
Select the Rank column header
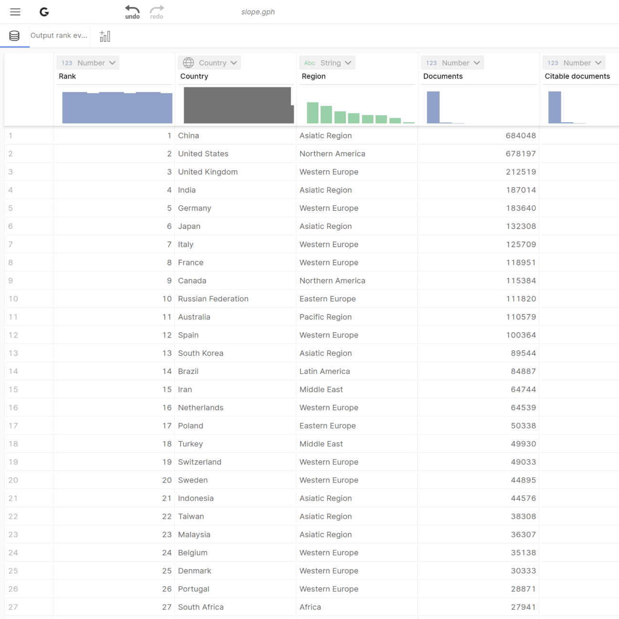pos(67,76)
